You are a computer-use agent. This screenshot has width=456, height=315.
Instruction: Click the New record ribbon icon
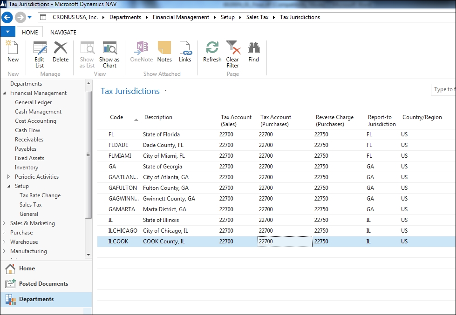[13, 52]
